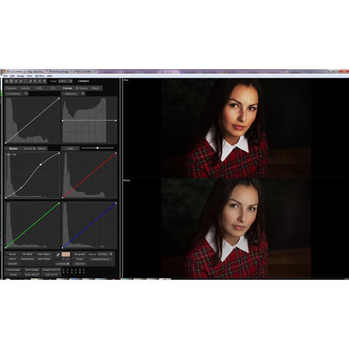Click the gear icon next to Saturation
This screenshot has height=349, width=349.
(x=83, y=93)
